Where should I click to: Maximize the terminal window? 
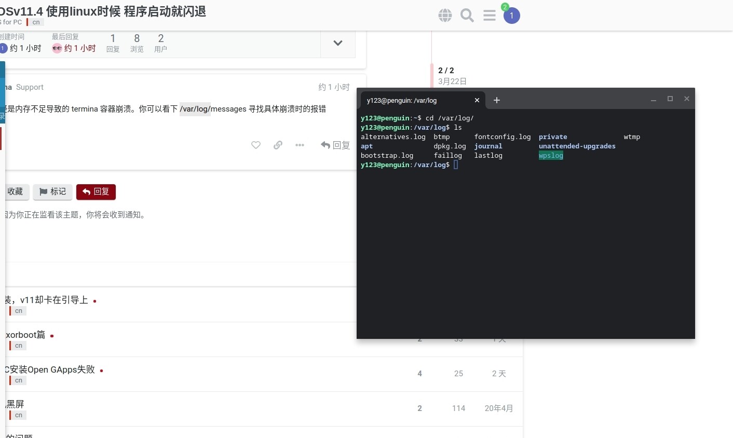[x=670, y=99]
